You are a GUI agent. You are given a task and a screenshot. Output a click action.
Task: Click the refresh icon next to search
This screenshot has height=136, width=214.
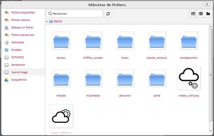[x=108, y=14]
